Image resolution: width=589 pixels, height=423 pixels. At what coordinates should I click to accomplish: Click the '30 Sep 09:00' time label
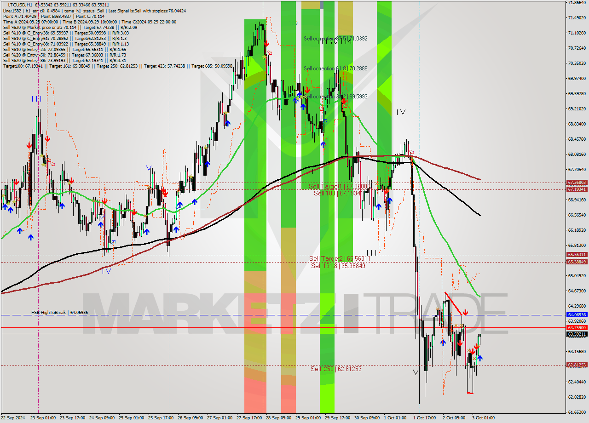click(x=367, y=418)
